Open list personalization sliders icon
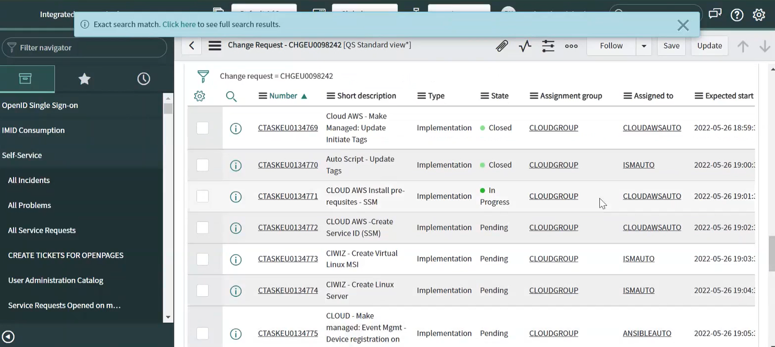This screenshot has width=775, height=347. point(548,46)
